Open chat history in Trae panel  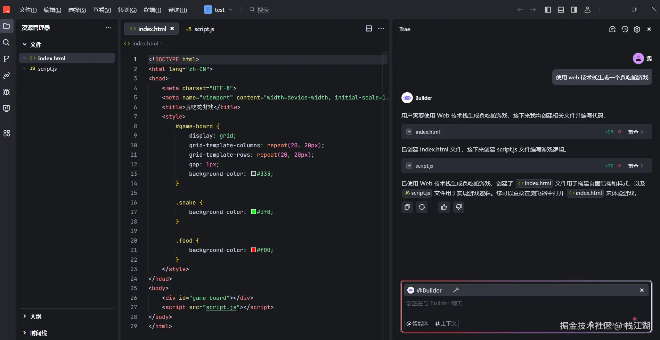(625, 29)
